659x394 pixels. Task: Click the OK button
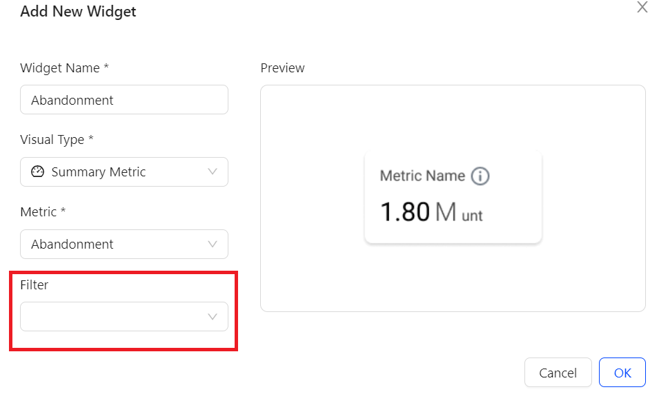coord(622,372)
